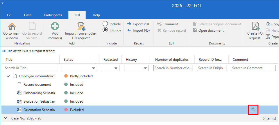Image resolution: width=279 pixels, height=125 pixels.
Task: Select the Exclude radio button
Action: pos(105,30)
